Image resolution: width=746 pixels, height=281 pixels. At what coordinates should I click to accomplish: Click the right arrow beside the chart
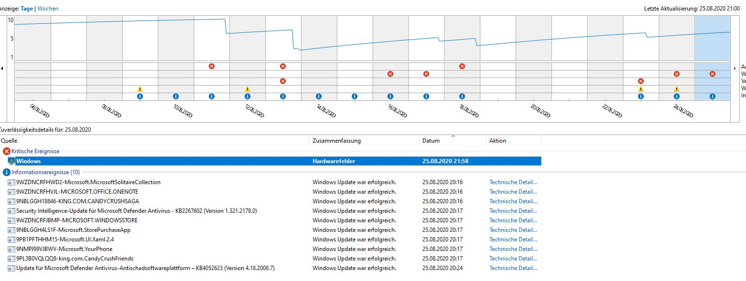(x=735, y=69)
